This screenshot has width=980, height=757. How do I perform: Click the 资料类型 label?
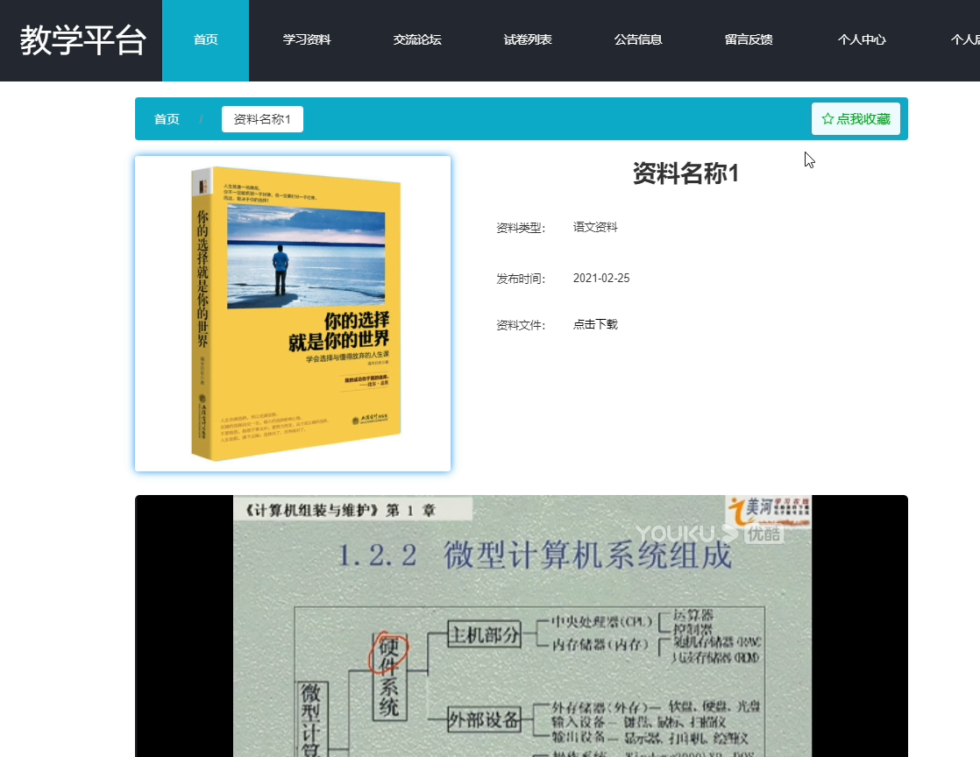coord(521,228)
